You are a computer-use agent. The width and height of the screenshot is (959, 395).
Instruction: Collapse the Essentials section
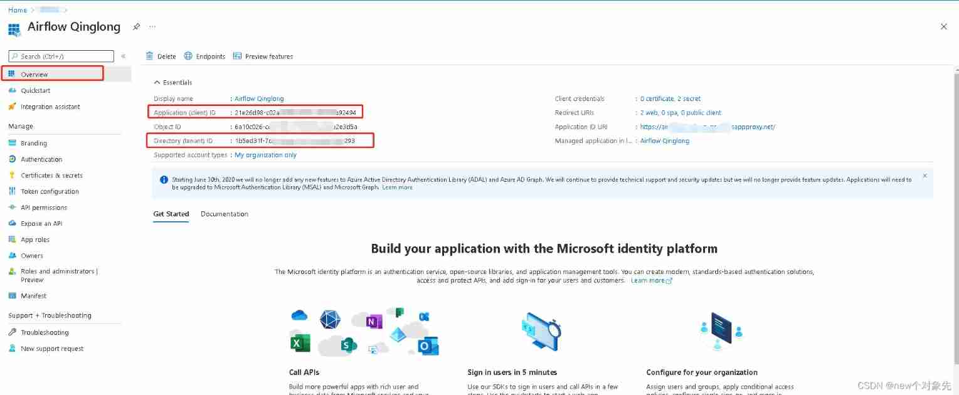(173, 83)
